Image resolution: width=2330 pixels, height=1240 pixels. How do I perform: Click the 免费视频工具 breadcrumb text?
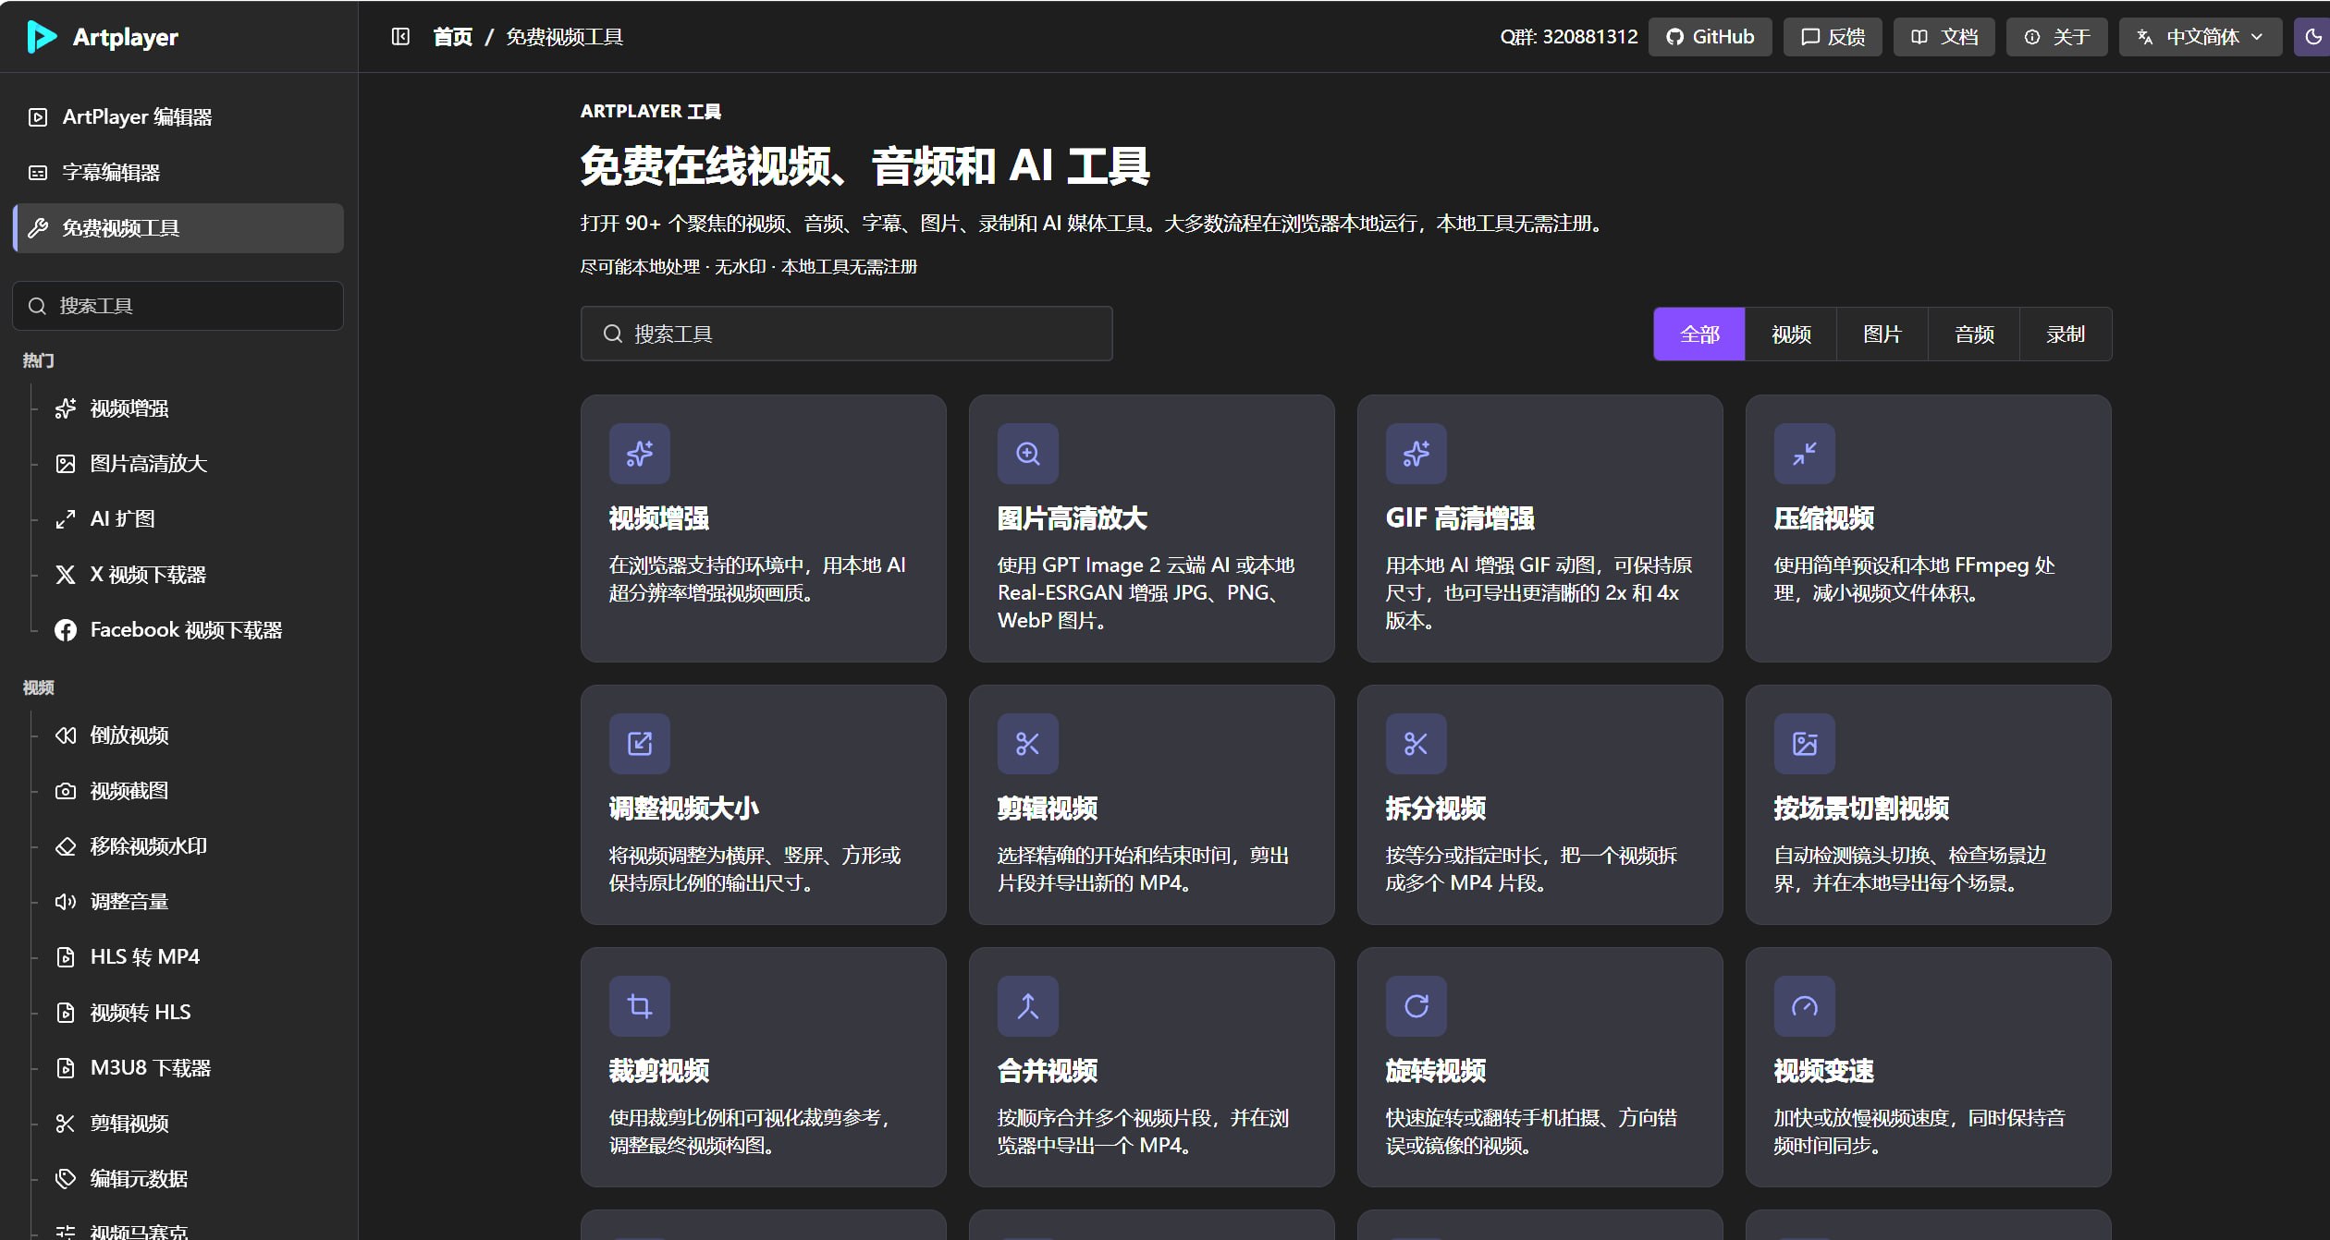[x=564, y=37]
